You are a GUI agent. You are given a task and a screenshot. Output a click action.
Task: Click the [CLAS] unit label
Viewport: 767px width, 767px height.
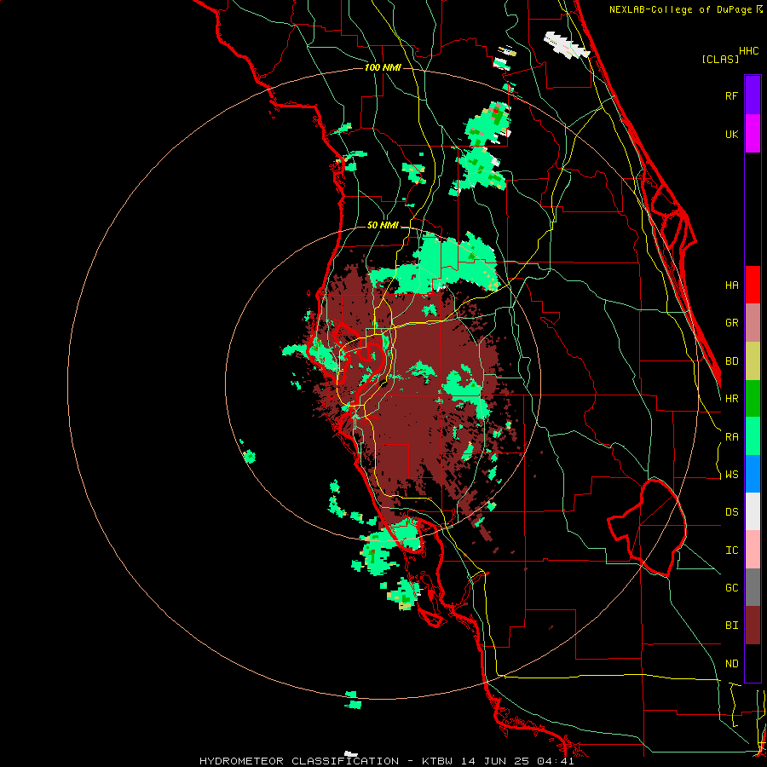pyautogui.click(x=720, y=60)
